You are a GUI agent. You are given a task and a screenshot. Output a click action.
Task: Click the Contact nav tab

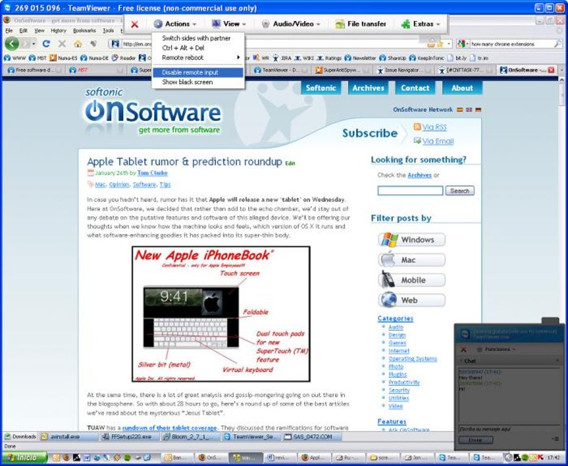[415, 88]
